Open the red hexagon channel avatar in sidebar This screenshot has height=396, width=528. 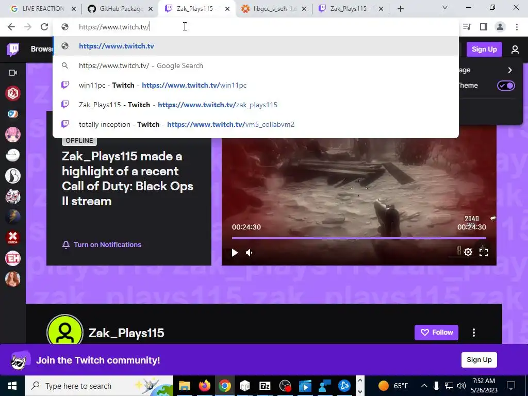[13, 93]
